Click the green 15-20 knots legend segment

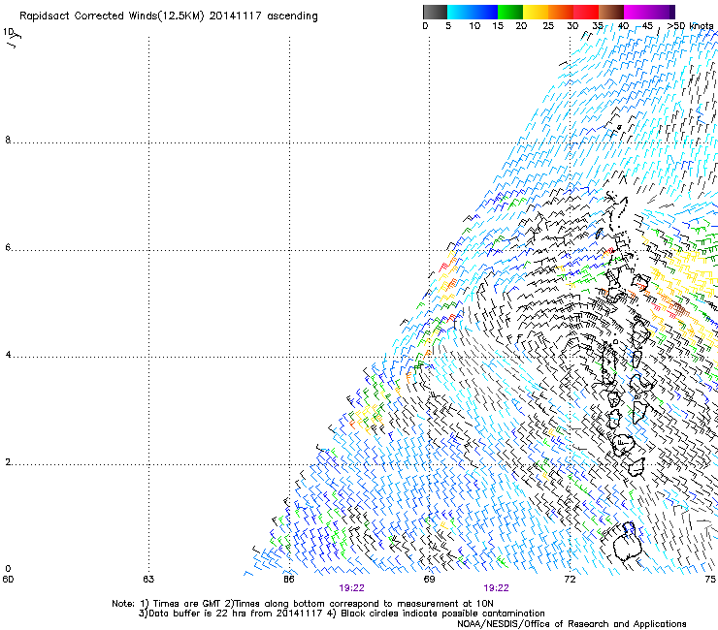click(x=510, y=12)
